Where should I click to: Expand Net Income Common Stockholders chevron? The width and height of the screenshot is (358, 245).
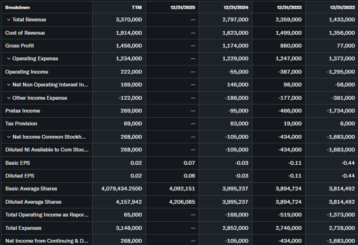click(x=9, y=137)
